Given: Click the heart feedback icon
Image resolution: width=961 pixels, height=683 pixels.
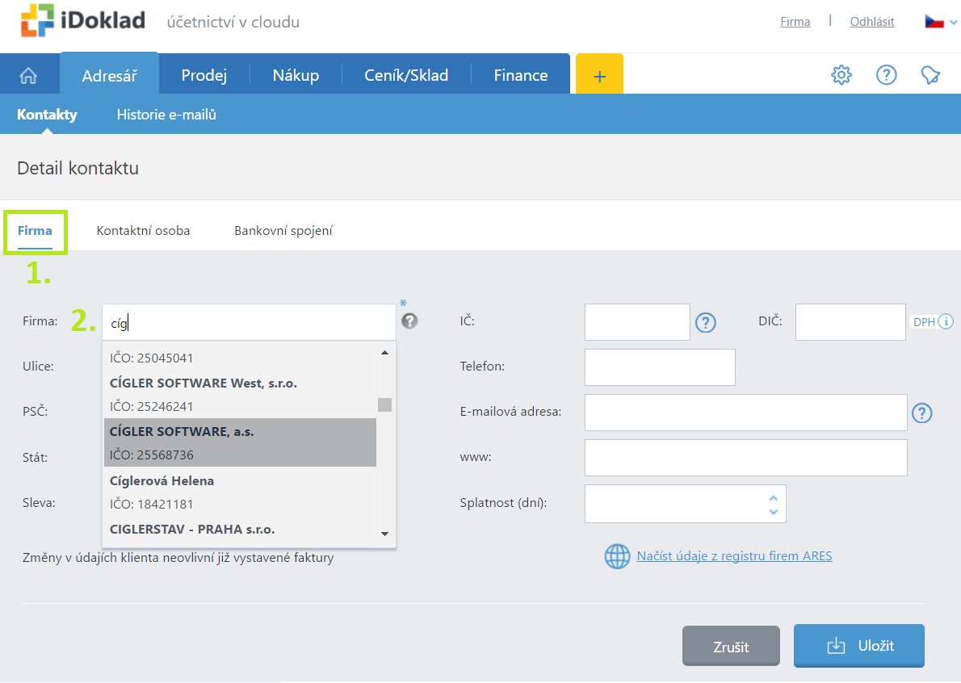Looking at the screenshot, I should pos(930,75).
